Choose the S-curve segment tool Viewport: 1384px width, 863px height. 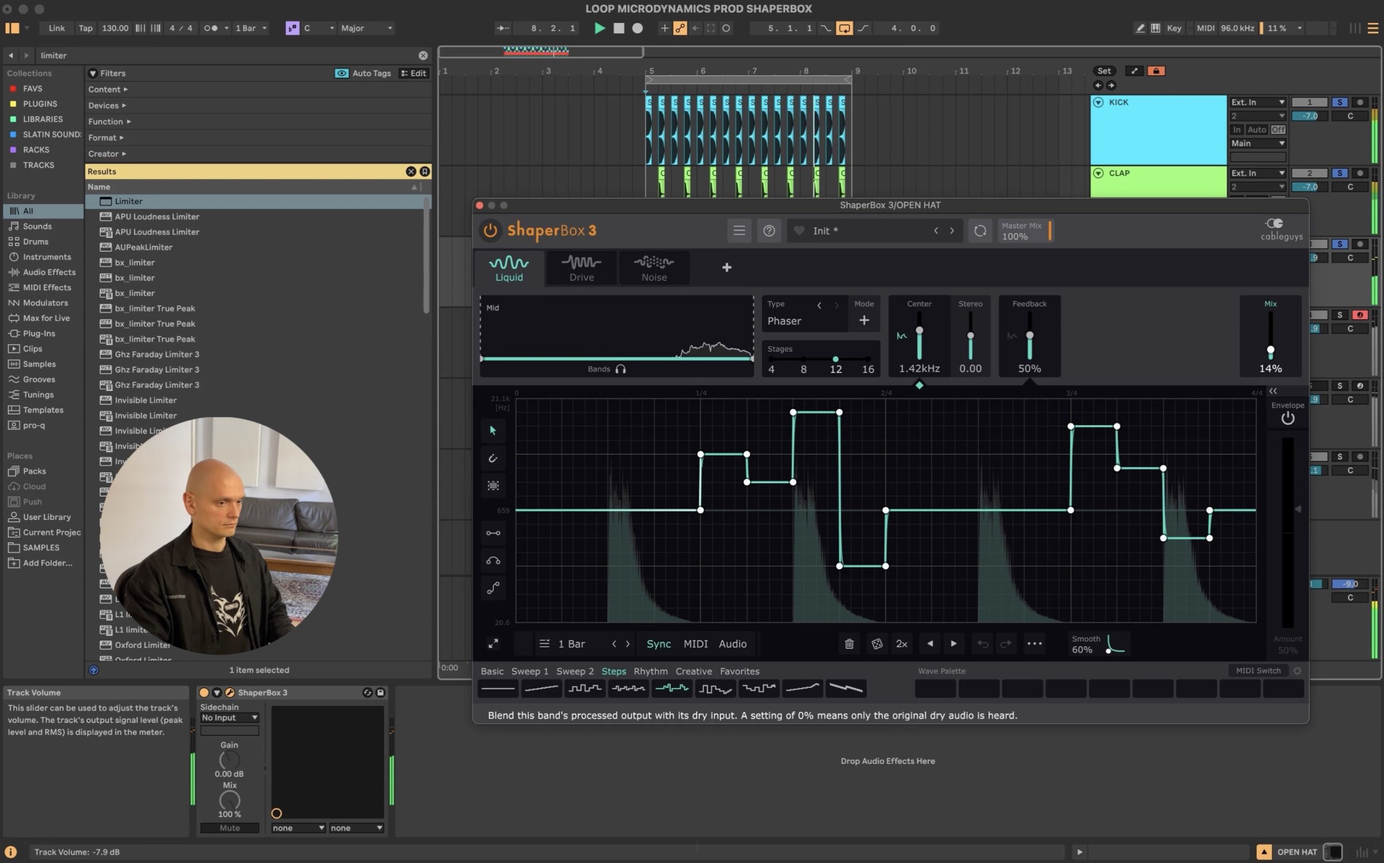click(493, 588)
